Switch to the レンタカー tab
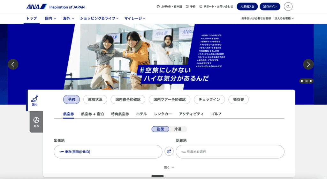The image size is (327, 179). pyautogui.click(x=163, y=114)
